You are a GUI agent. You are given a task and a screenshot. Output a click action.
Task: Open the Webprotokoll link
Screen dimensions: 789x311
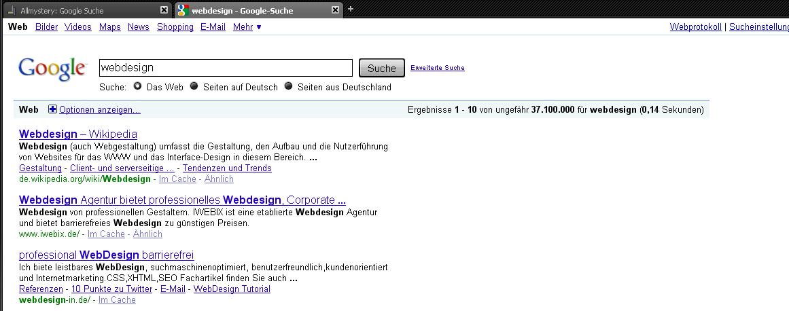(x=695, y=27)
